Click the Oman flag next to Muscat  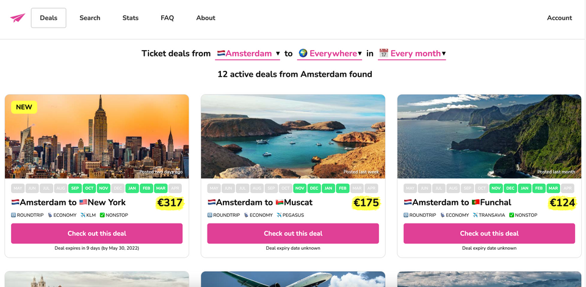[280, 203]
